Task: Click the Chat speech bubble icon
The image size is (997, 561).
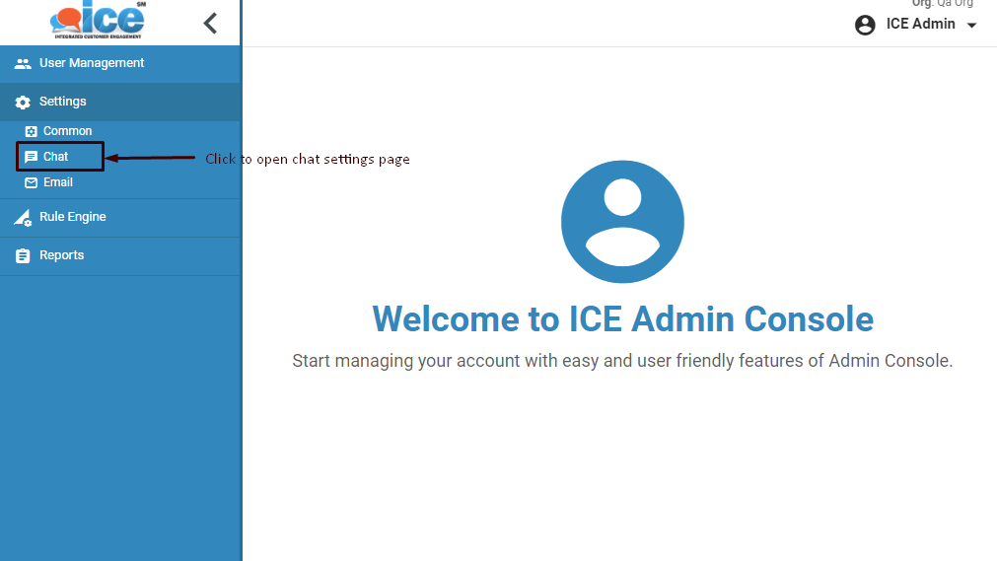Action: pyautogui.click(x=31, y=157)
